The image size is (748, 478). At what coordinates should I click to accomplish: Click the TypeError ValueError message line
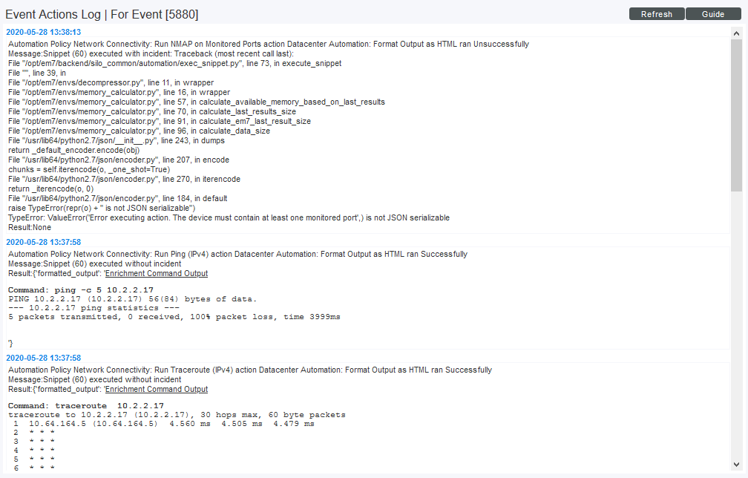[x=229, y=217]
